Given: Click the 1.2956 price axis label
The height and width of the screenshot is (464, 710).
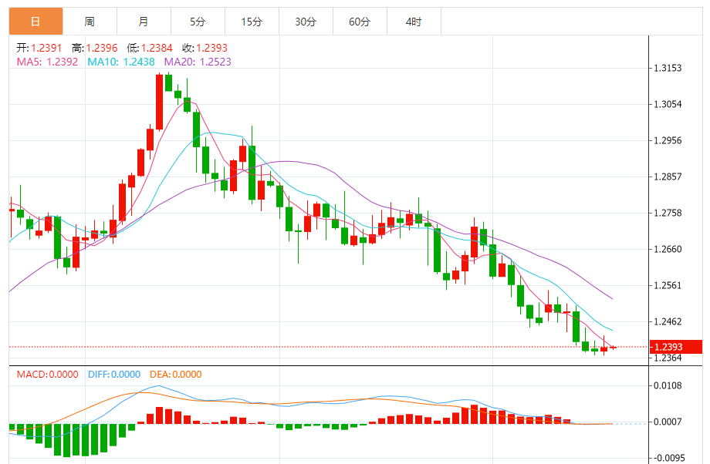Looking at the screenshot, I should [668, 140].
